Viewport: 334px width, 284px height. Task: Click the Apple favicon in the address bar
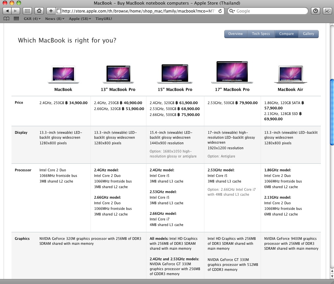pyautogui.click(x=59, y=11)
